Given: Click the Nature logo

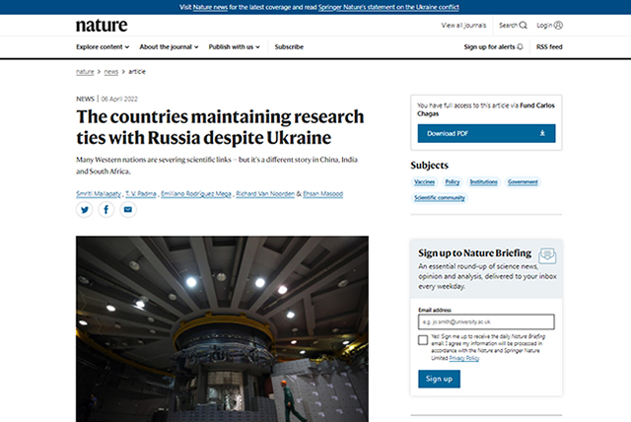Looking at the screenshot, I should (100, 25).
